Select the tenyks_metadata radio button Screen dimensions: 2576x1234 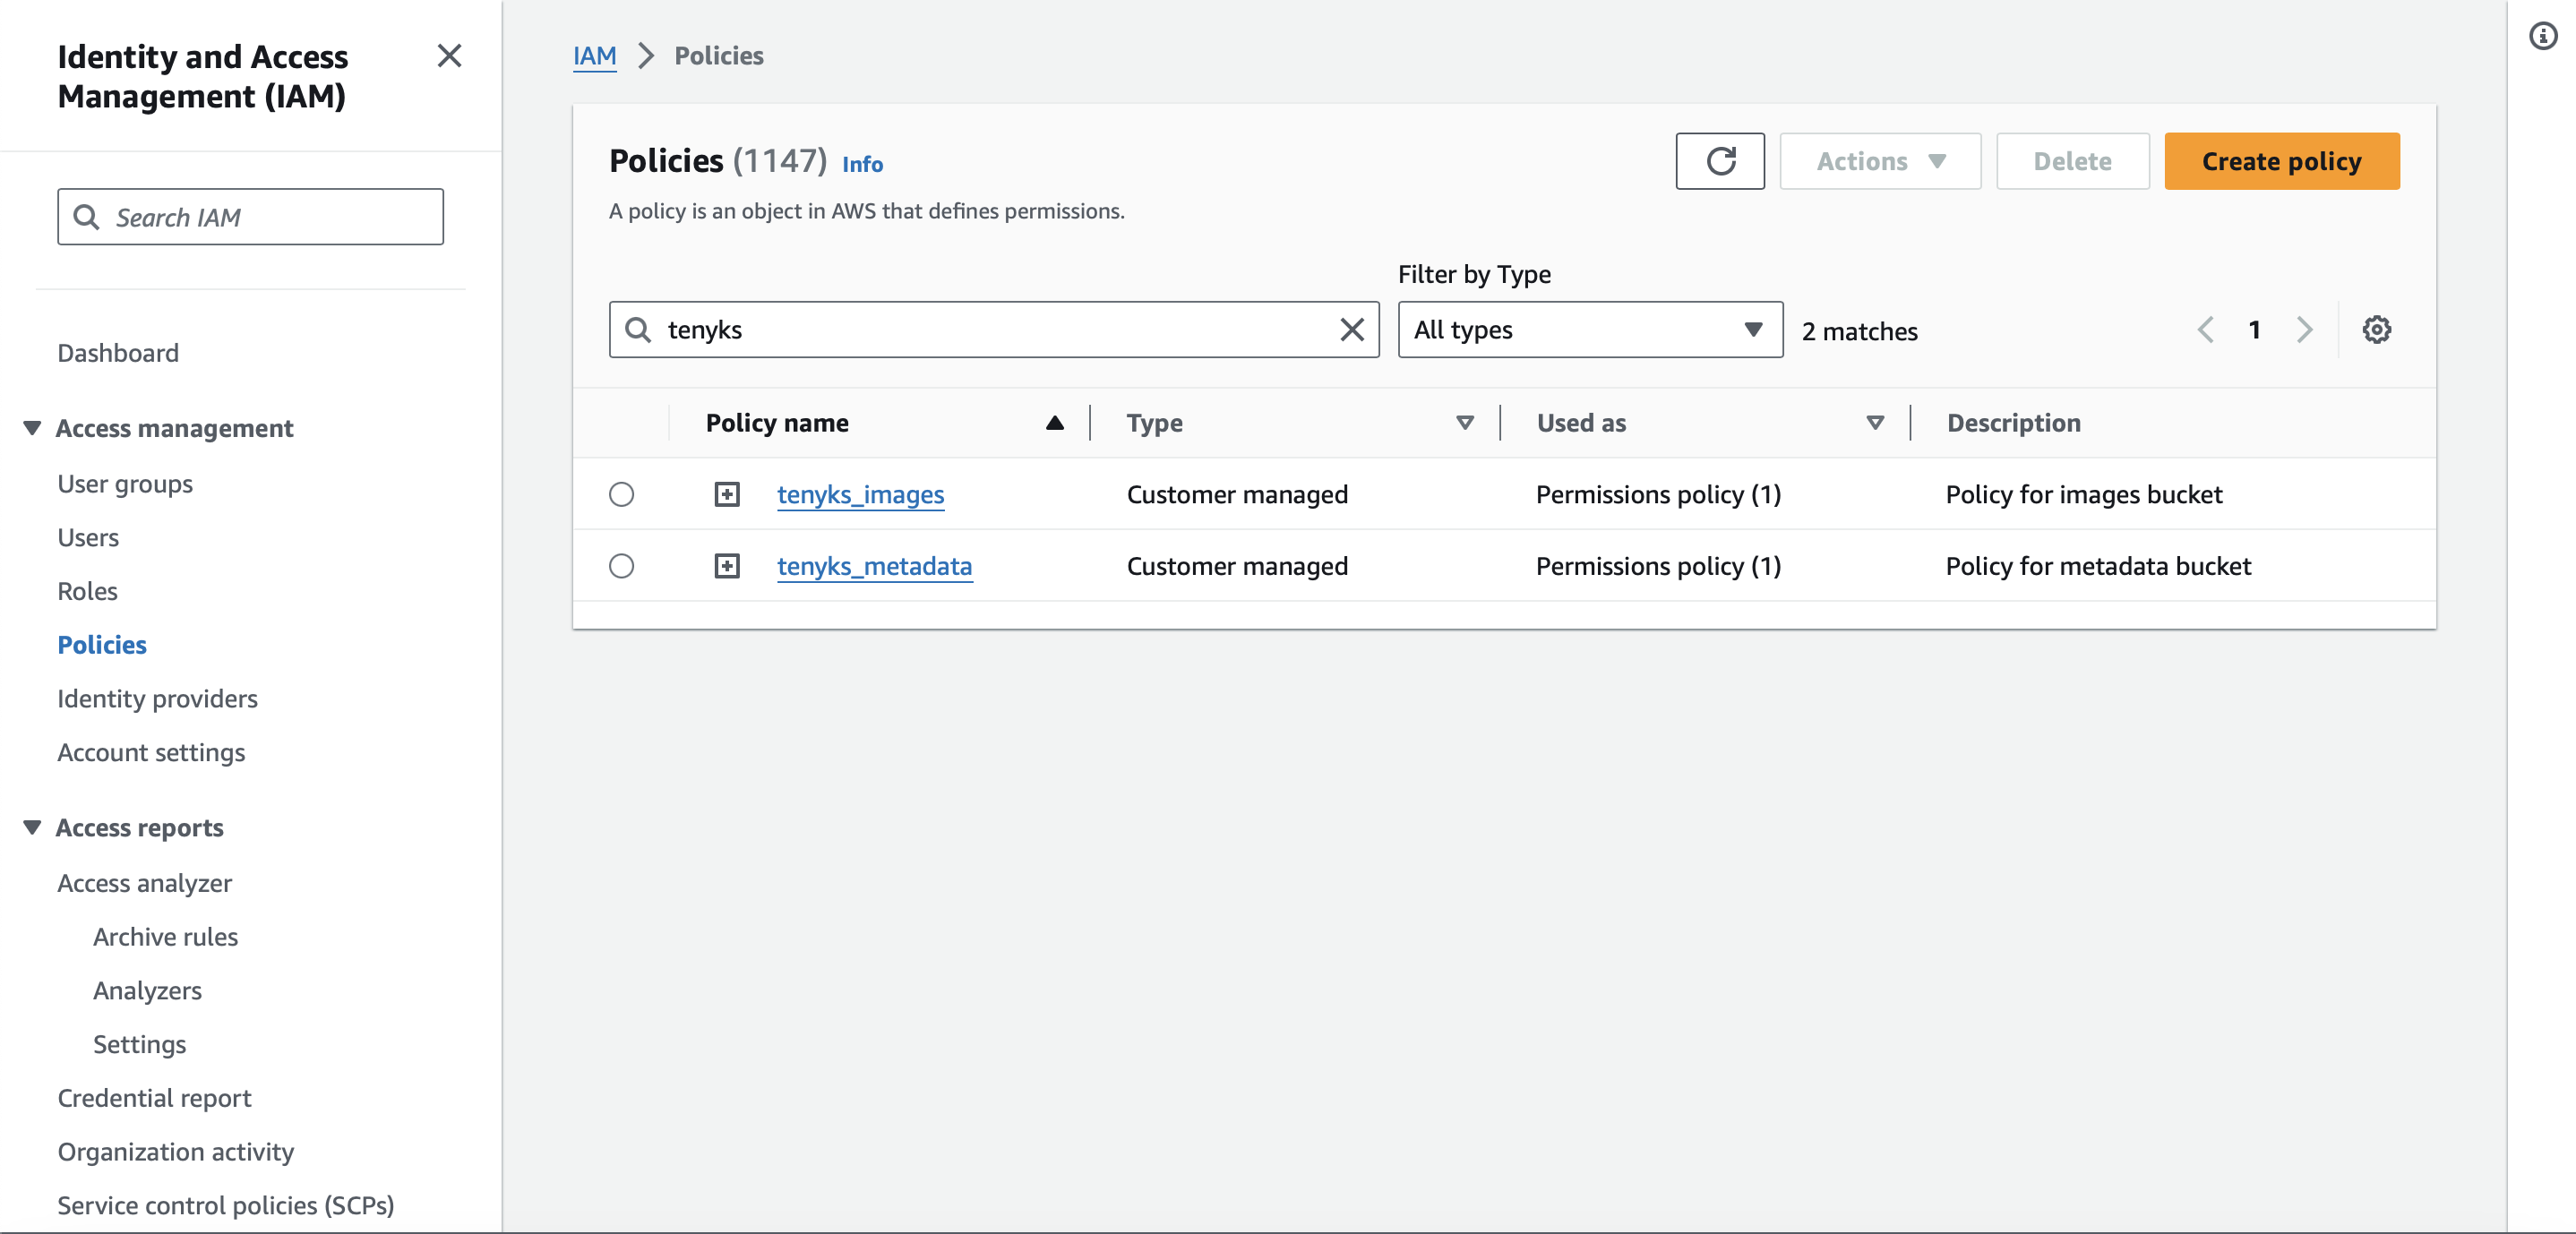623,565
